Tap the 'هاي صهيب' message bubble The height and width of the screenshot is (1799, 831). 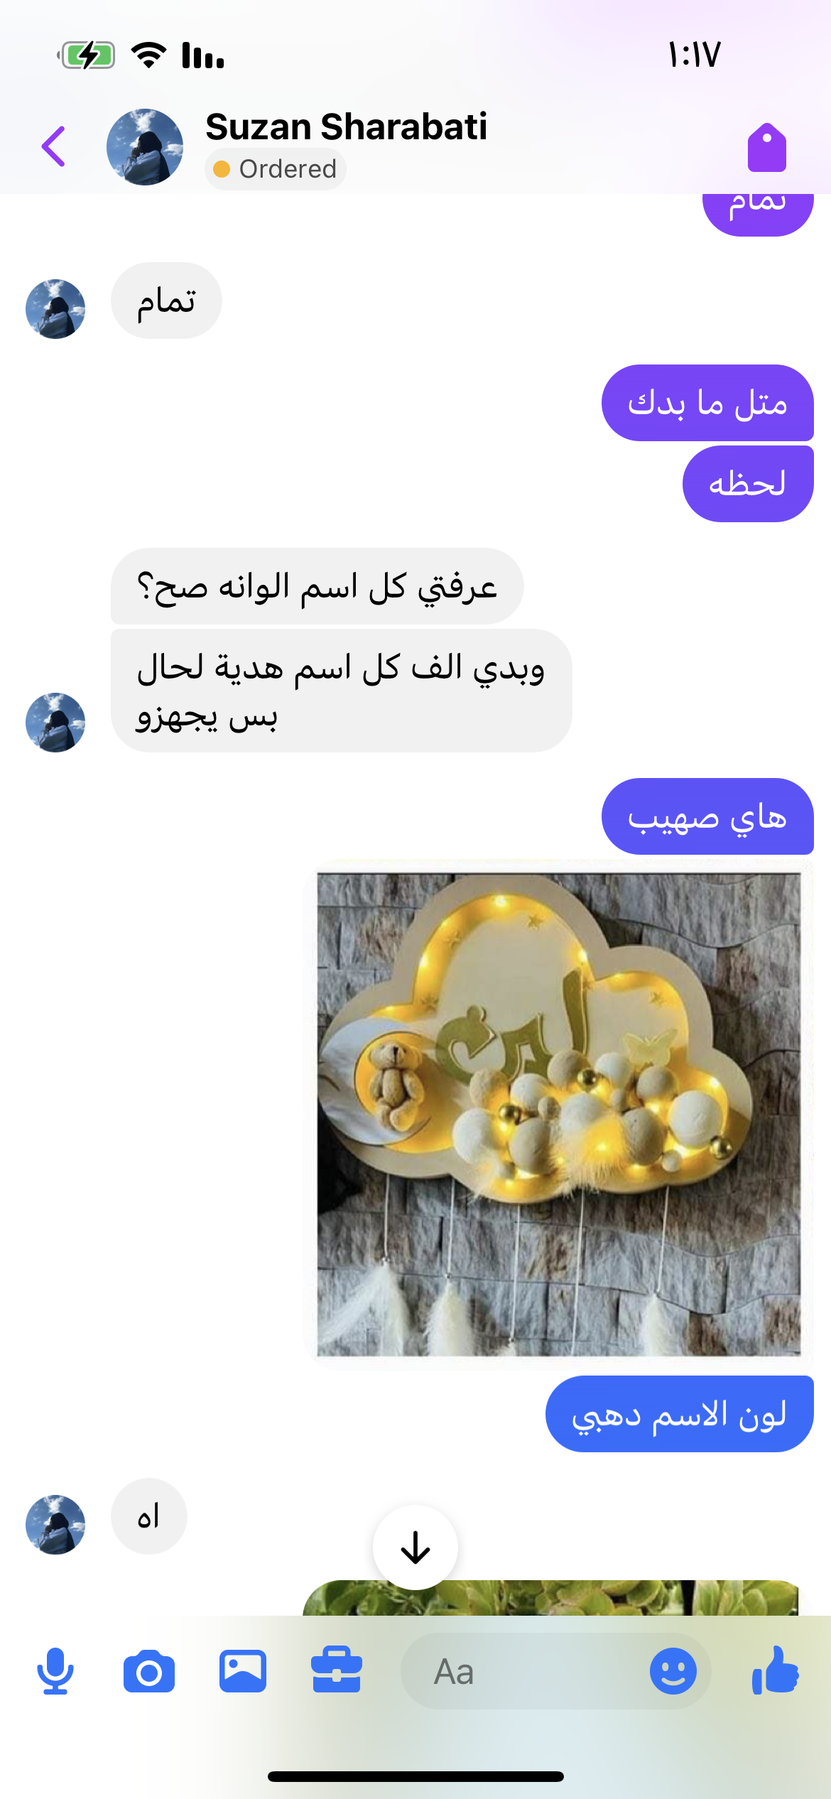[x=707, y=816]
